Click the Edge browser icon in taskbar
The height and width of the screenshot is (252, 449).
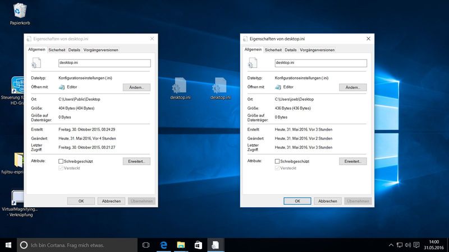click(x=165, y=245)
